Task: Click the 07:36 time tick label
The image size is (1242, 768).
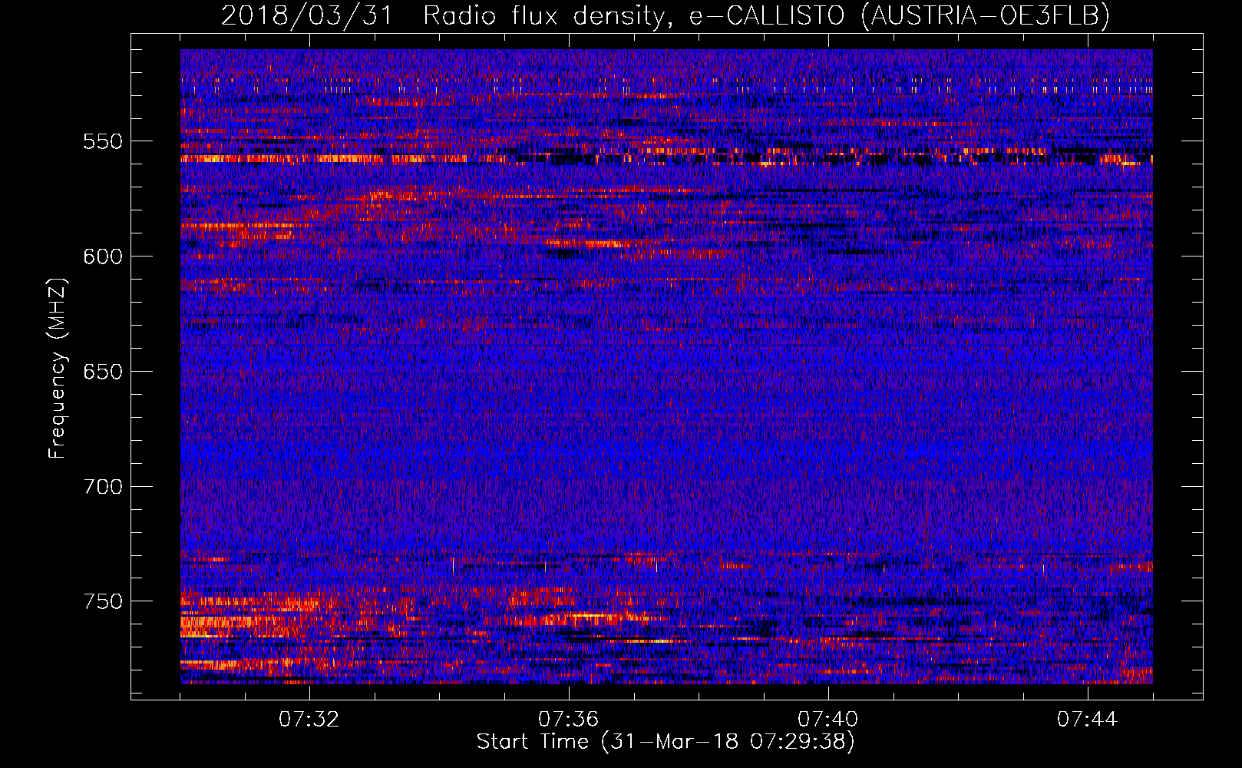Action: (568, 720)
